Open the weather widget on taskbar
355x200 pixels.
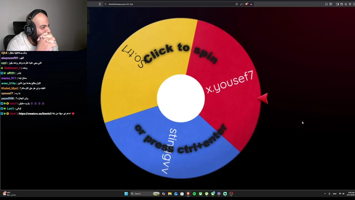coord(9,194)
